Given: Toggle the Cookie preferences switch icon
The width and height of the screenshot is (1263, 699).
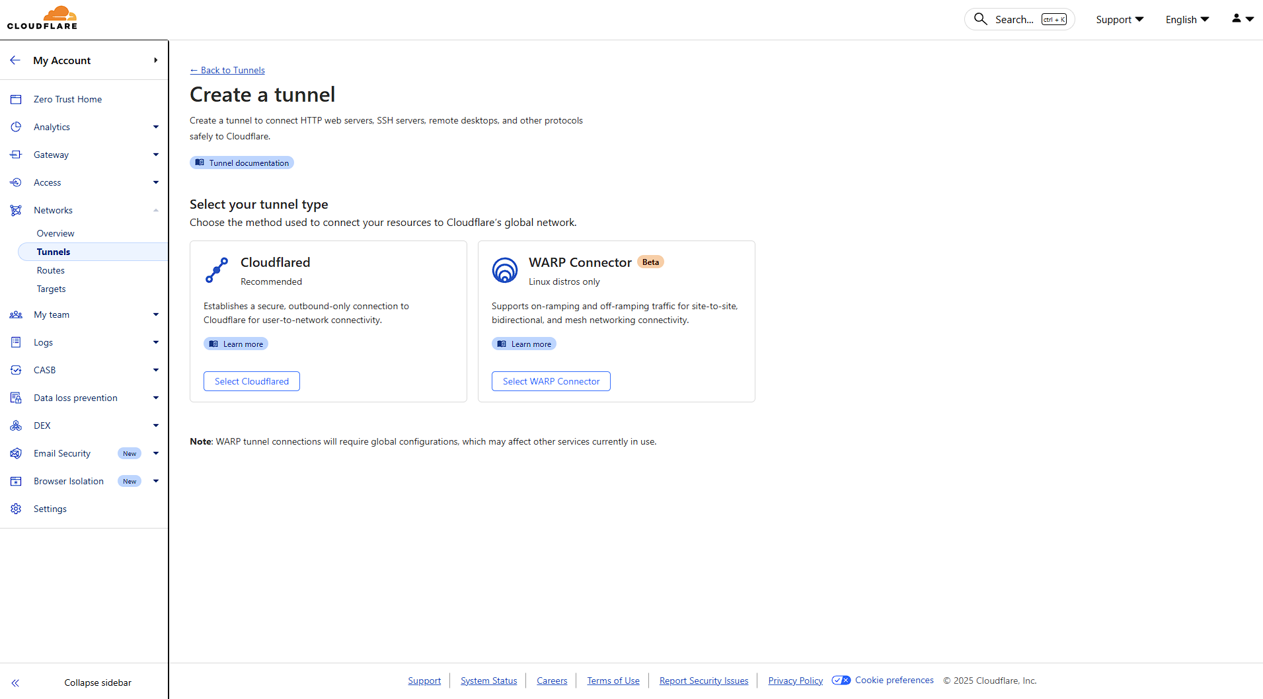Looking at the screenshot, I should point(841,681).
